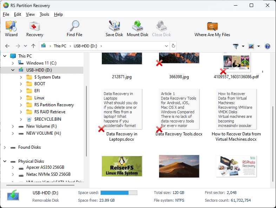Refresh the current location
The height and width of the screenshot is (208, 276).
173,46
